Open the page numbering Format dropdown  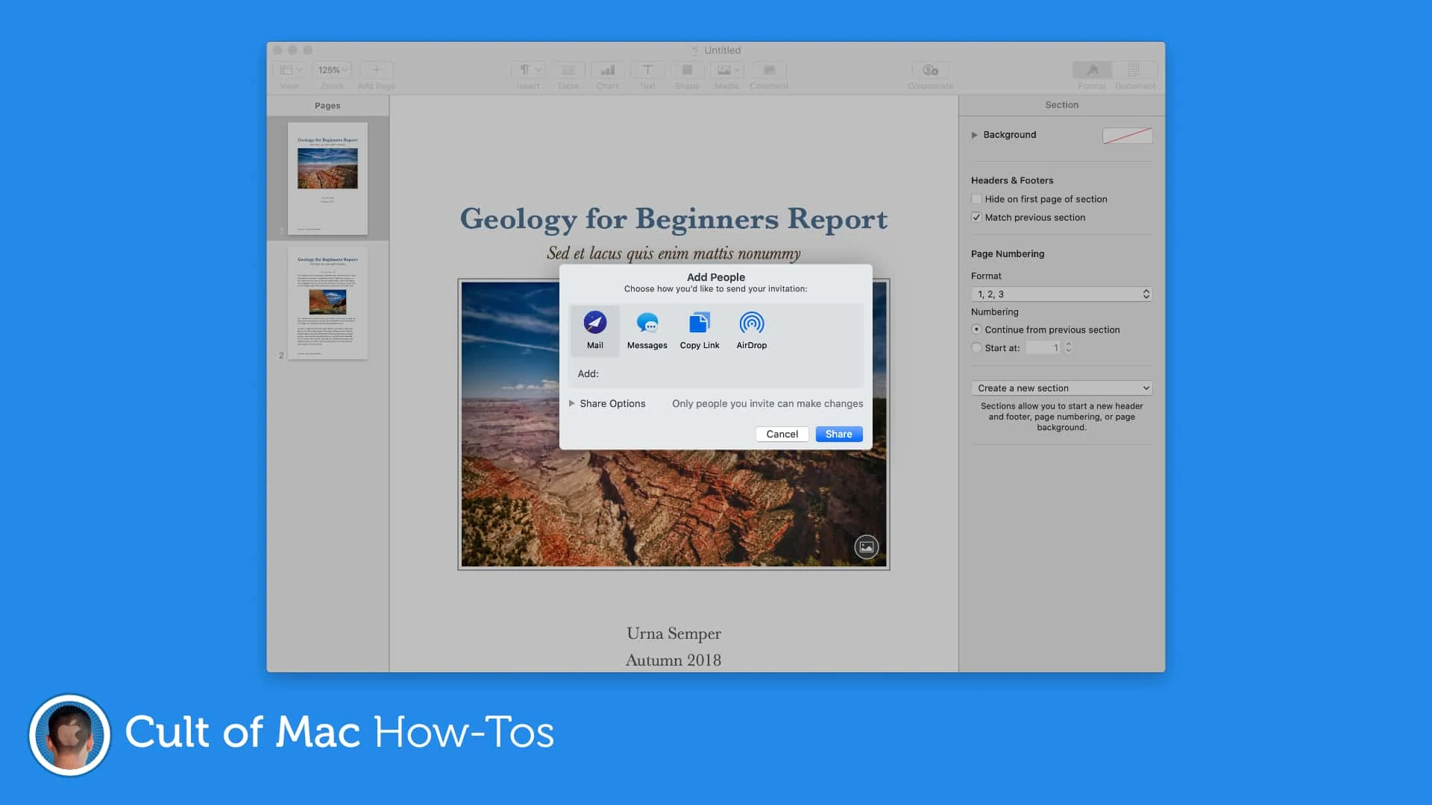(x=1061, y=294)
